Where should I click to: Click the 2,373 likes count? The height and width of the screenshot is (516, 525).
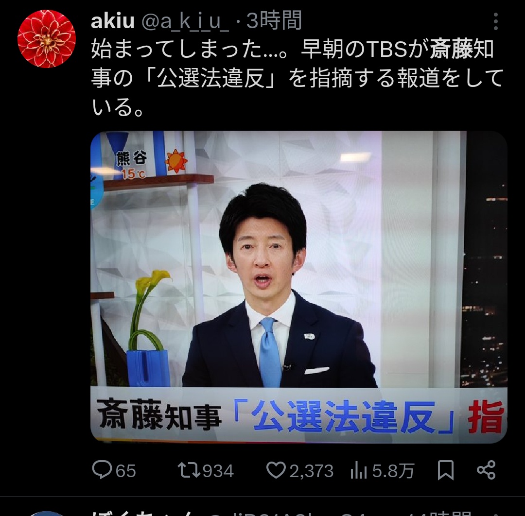pyautogui.click(x=312, y=471)
